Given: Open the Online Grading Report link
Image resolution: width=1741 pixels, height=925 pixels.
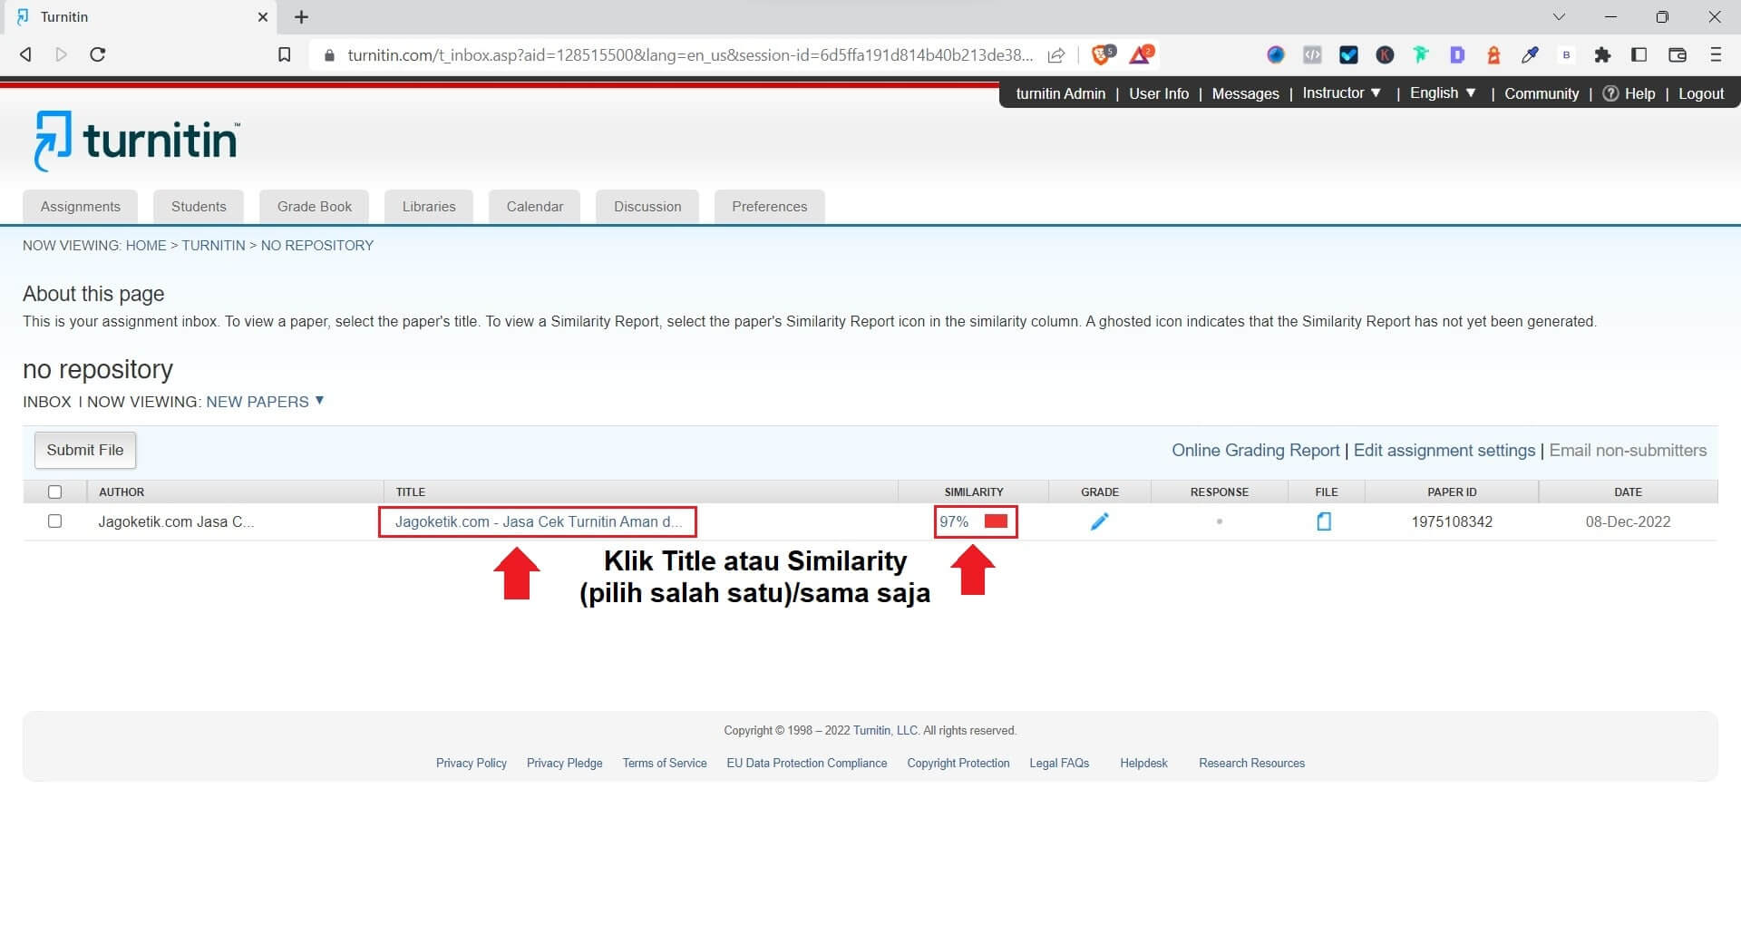Looking at the screenshot, I should 1255,450.
